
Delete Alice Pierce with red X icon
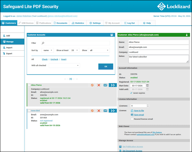[x=99, y=85]
